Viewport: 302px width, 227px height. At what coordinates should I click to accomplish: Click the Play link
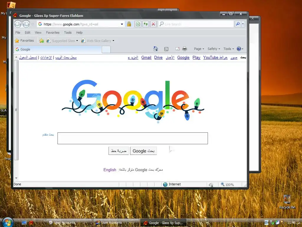click(x=196, y=58)
